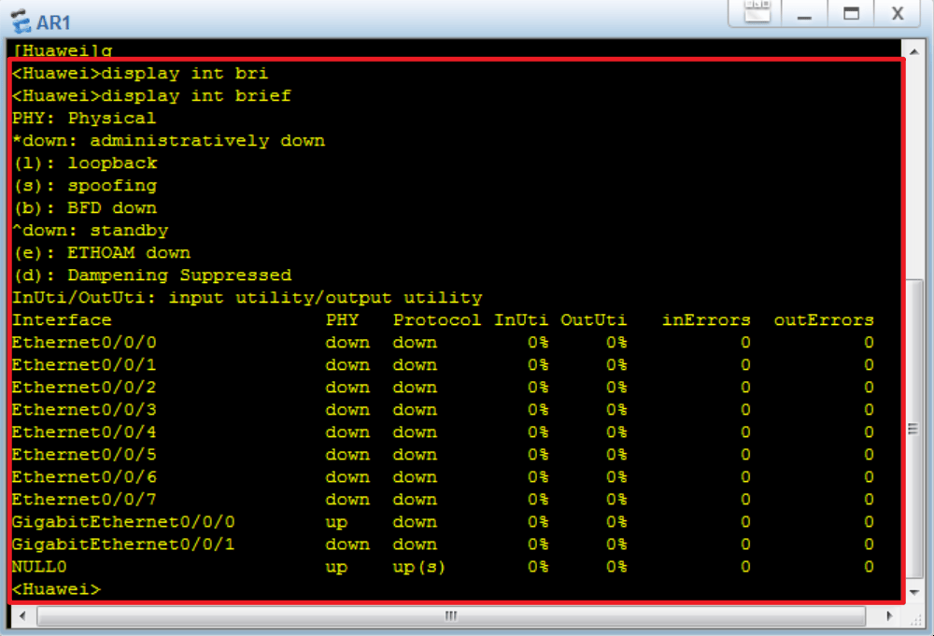
Task: Click the "NULL0" interface name
Action: pos(39,567)
